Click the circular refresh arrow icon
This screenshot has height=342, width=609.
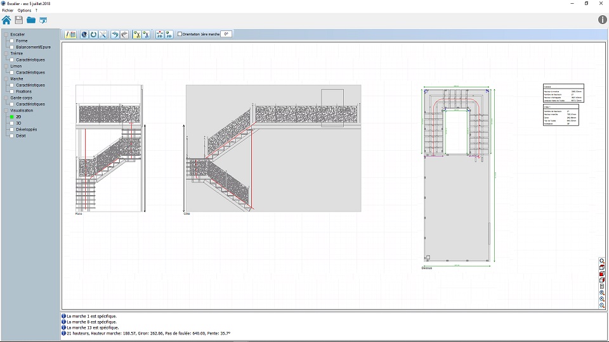click(x=93, y=34)
